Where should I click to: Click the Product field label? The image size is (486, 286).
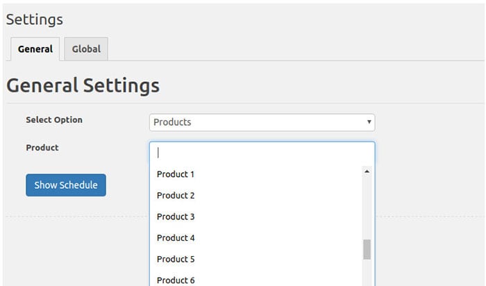42,148
